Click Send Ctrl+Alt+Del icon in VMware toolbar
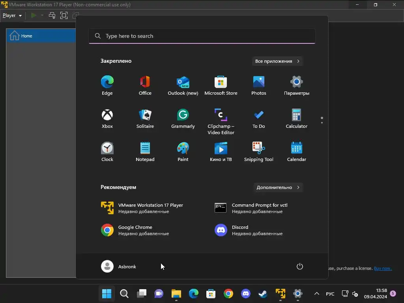This screenshot has height=303, width=404. 52,15
